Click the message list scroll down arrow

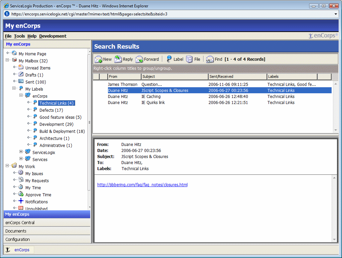[x=335, y=130]
